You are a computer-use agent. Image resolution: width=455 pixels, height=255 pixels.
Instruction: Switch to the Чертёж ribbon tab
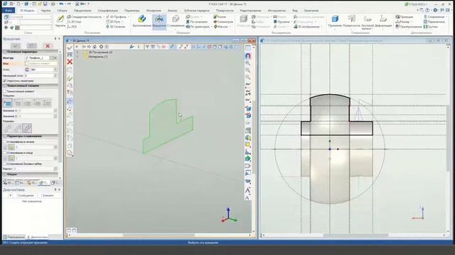tap(45, 11)
